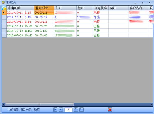Click the 备注 cell in 00:07:30 row
Screen dimensions: 154x114
(118, 31)
